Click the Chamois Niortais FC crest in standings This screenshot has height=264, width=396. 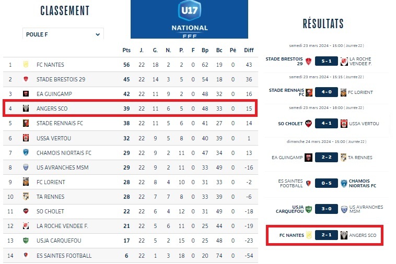25,153
